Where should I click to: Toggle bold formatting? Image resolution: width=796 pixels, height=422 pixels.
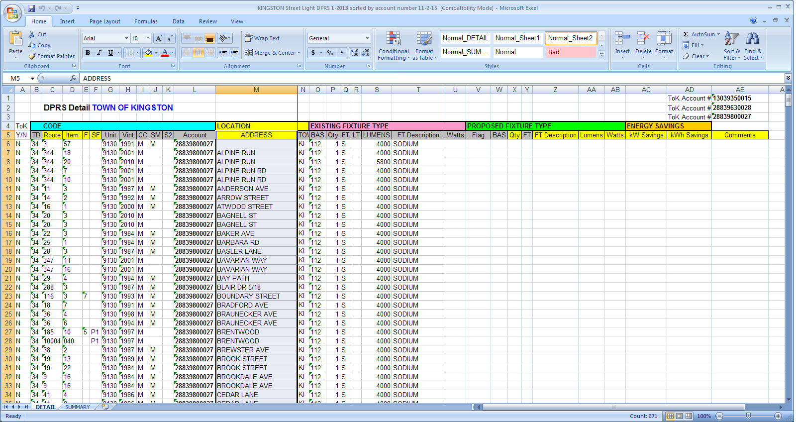point(88,52)
